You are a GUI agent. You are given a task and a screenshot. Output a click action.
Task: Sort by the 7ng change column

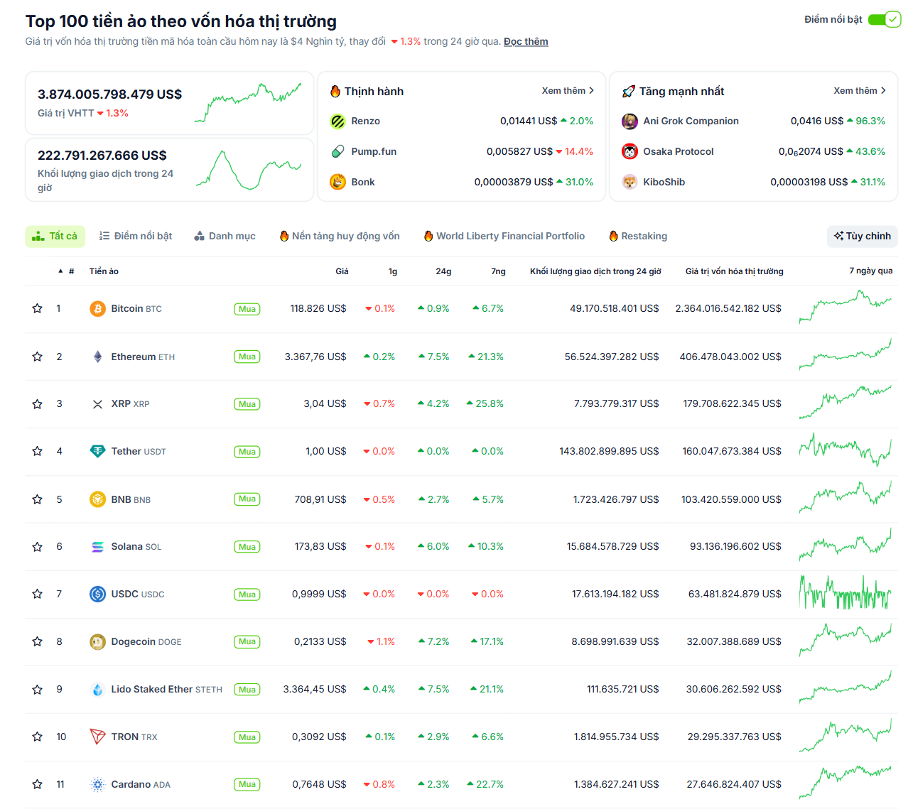tap(498, 271)
